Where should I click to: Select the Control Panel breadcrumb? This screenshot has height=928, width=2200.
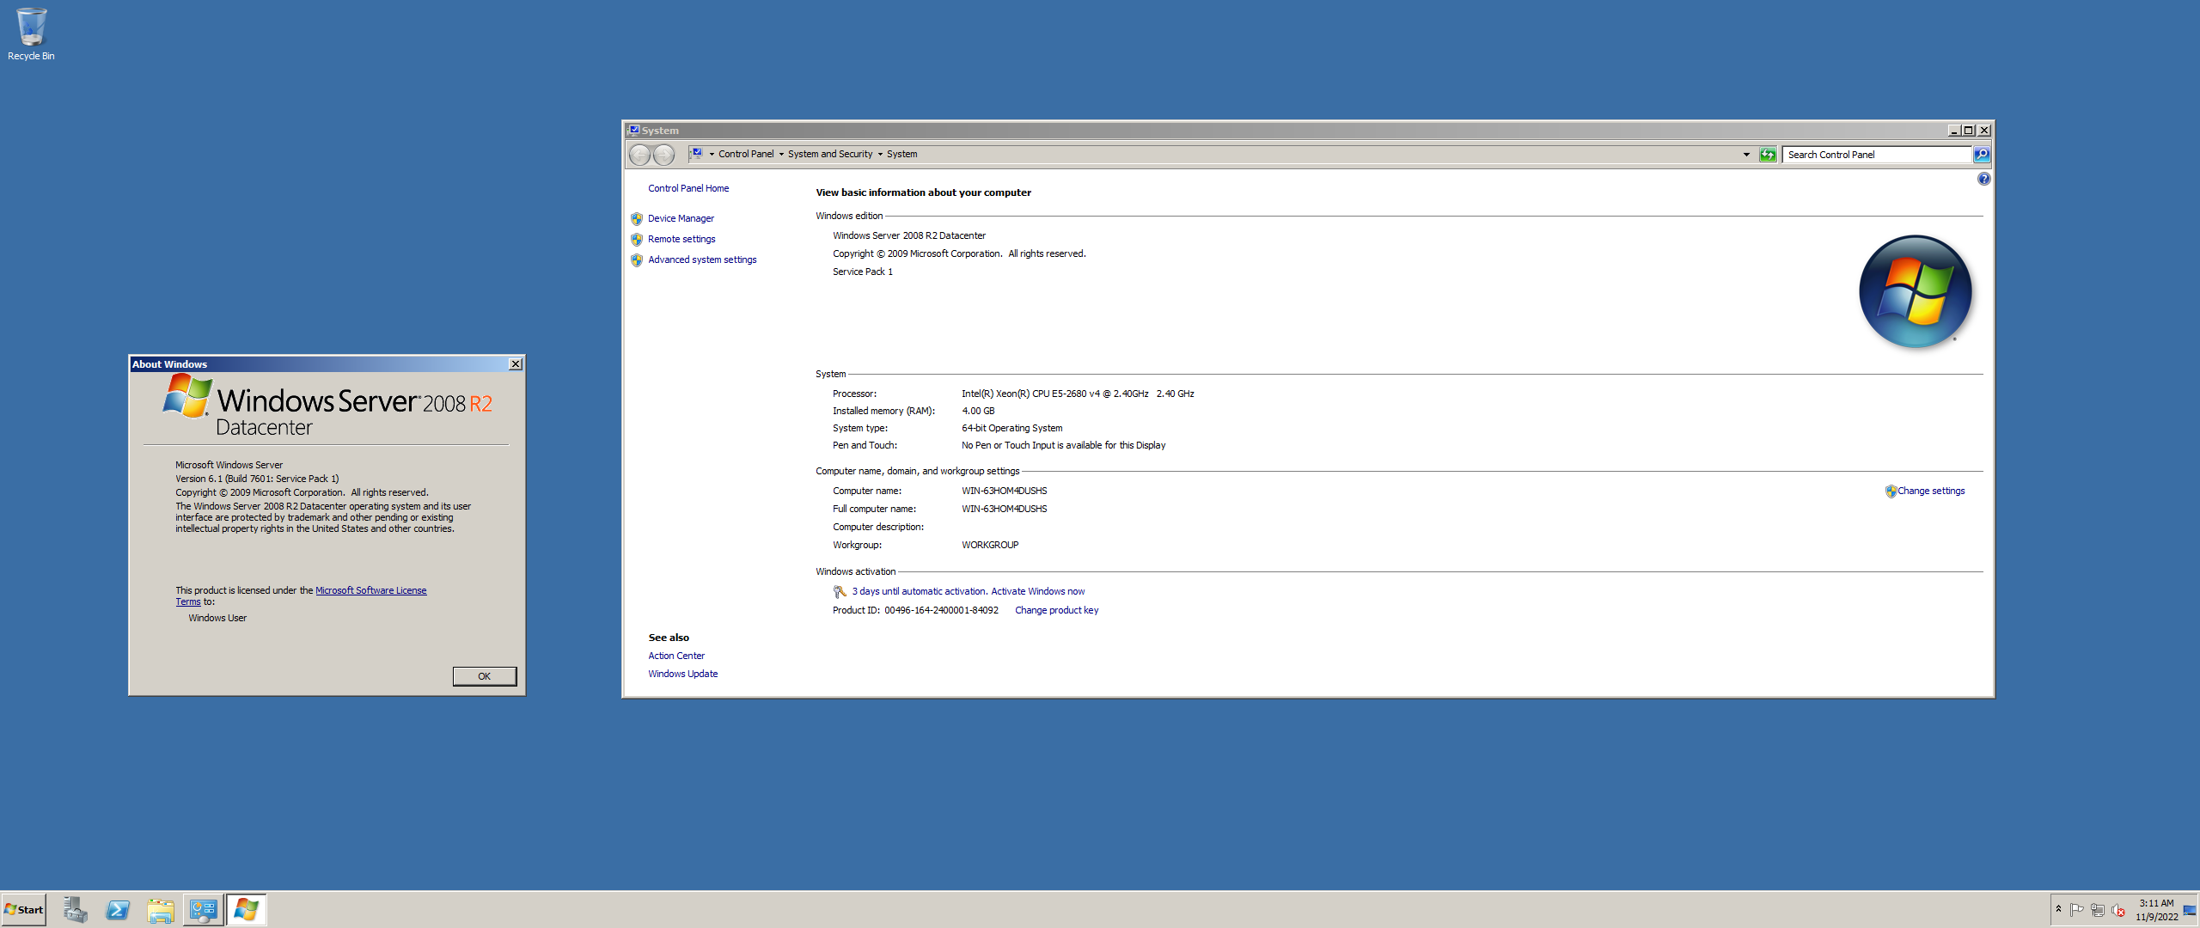(746, 155)
